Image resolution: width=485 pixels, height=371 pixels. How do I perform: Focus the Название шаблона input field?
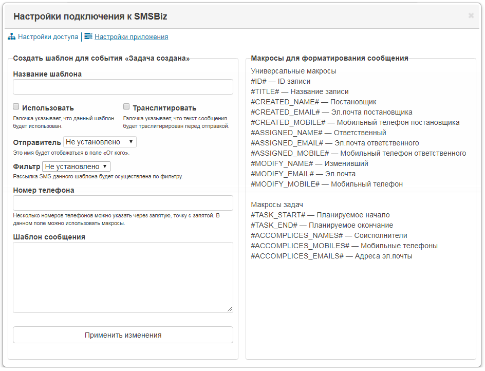pyautogui.click(x=123, y=87)
